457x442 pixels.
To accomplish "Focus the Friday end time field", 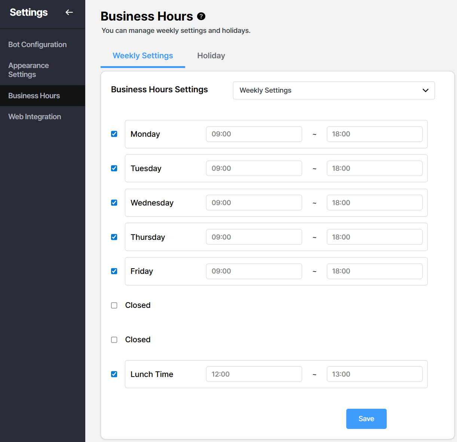I will coord(374,271).
